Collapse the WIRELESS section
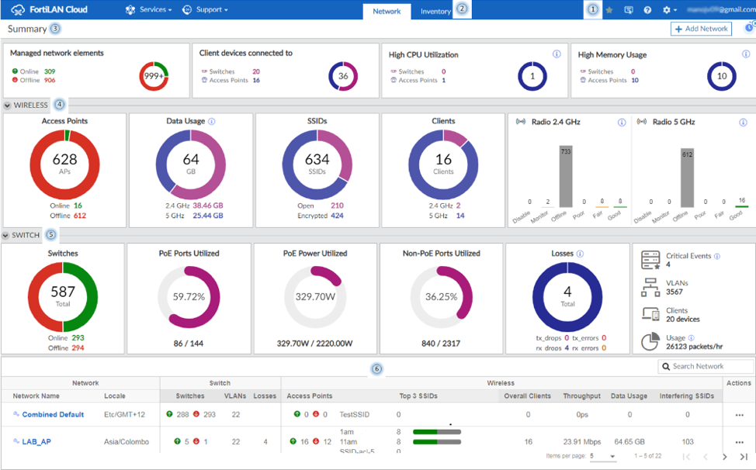The image size is (756, 470). 7,105
